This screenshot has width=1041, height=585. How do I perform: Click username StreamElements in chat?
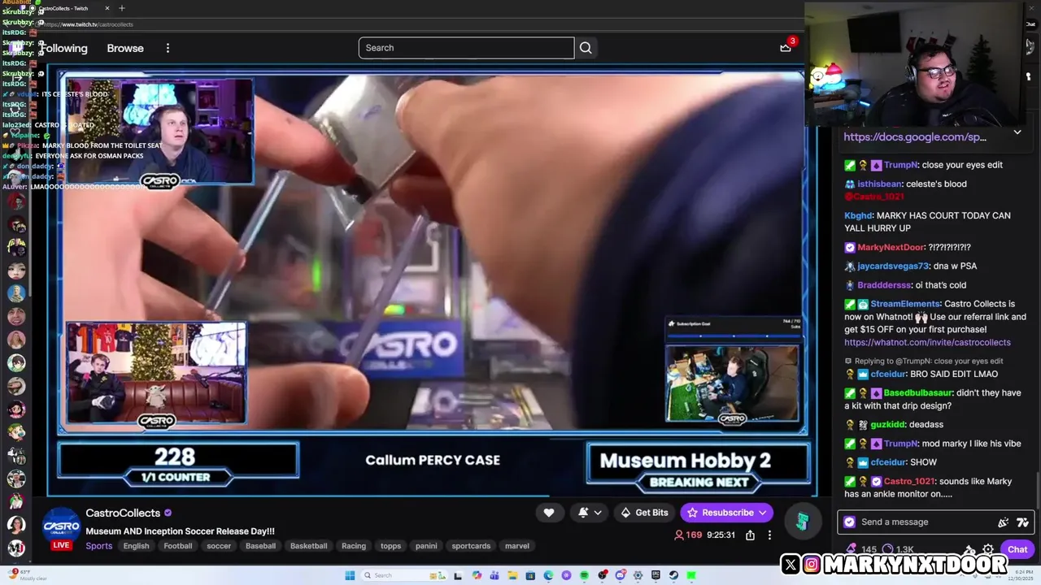[905, 304]
